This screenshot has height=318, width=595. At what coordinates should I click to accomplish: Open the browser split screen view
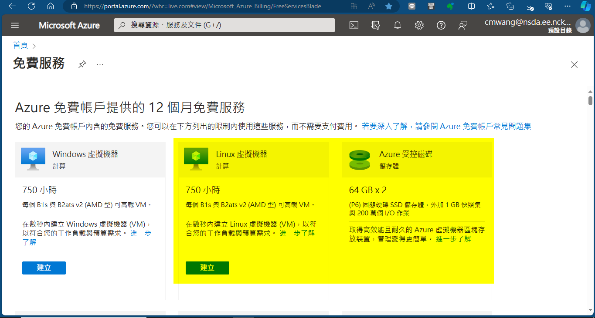tap(471, 6)
